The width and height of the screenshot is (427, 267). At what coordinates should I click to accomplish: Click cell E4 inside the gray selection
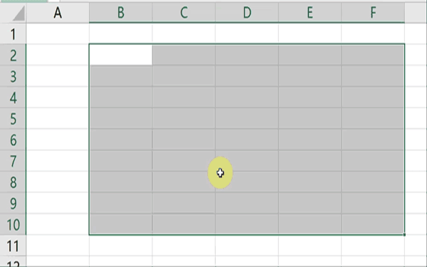click(x=310, y=97)
